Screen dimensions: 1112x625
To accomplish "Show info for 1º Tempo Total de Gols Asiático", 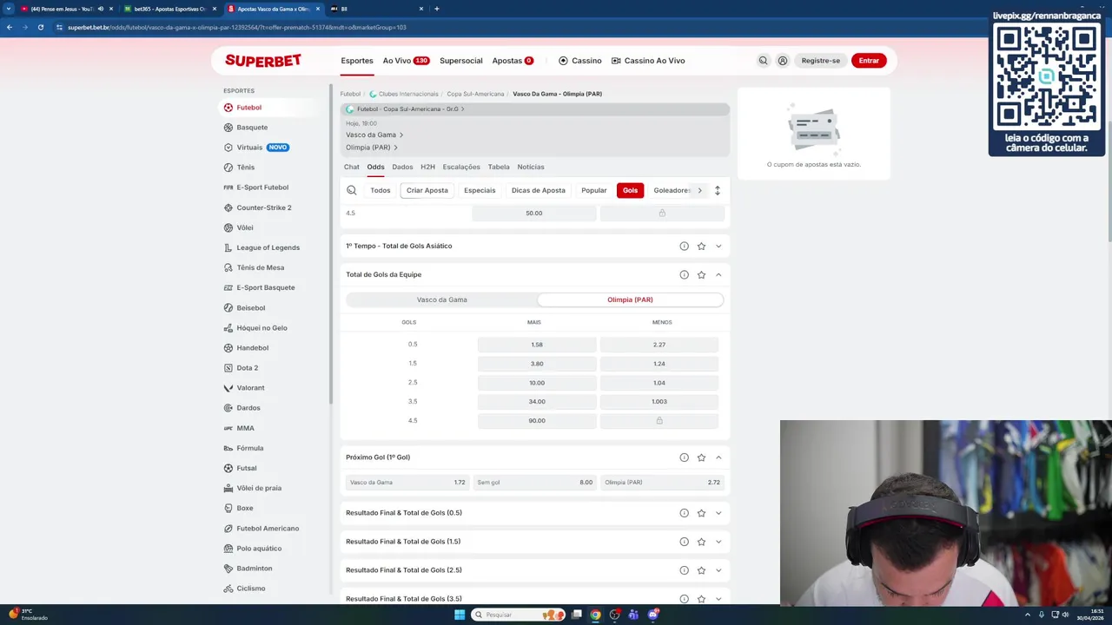I will [685, 247].
